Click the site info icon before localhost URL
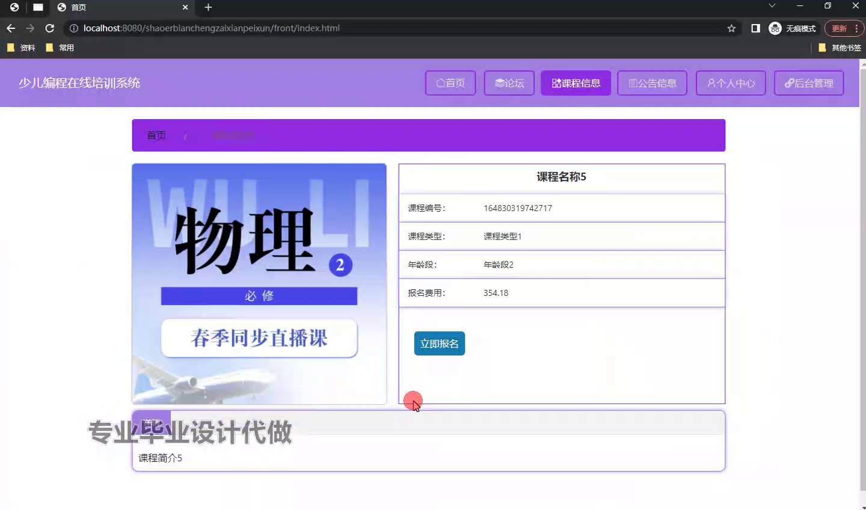Screen dimensions: 866x510 coord(74,28)
